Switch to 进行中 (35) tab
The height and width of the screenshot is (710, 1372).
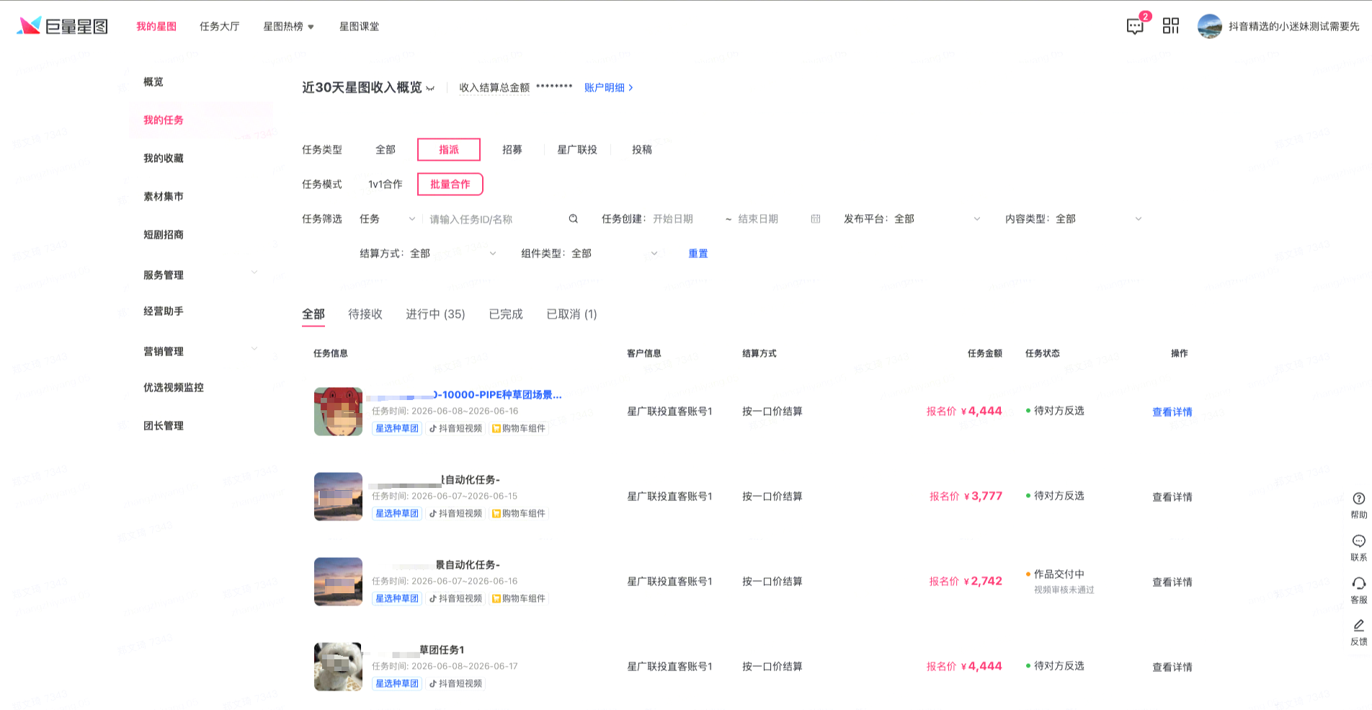click(x=435, y=314)
